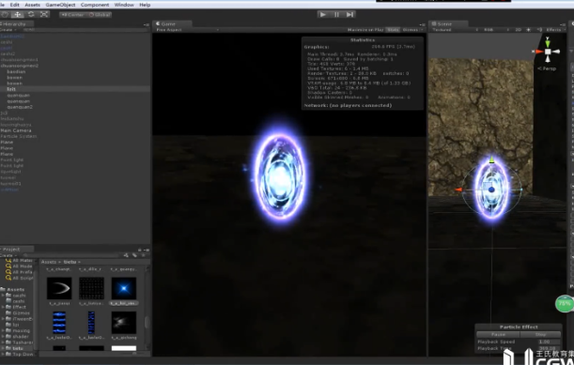The height and width of the screenshot is (365, 574).
Task: Expand the caizhi folder in Assets
Action: pos(3,296)
